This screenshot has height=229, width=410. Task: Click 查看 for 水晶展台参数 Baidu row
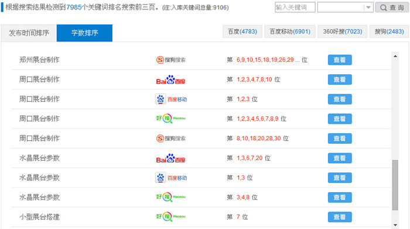pos(340,158)
